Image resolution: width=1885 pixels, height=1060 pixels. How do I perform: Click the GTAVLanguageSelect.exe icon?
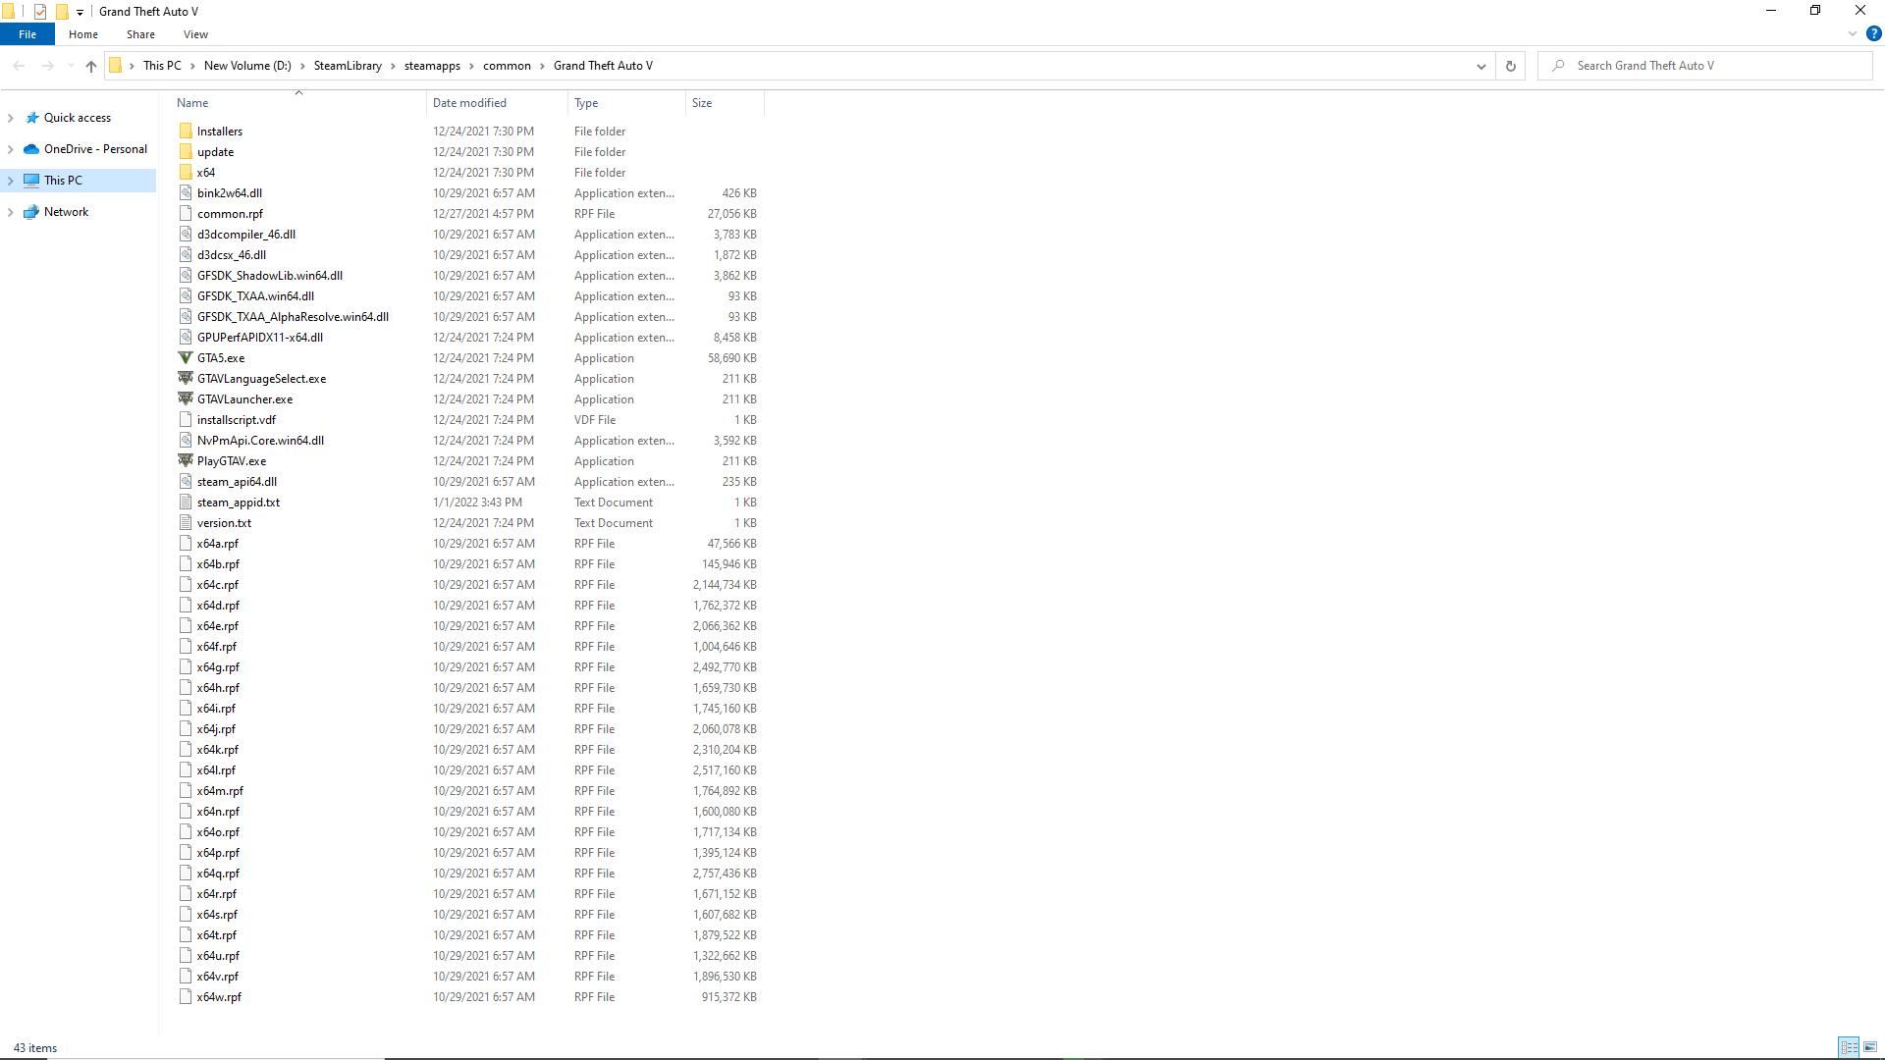pyautogui.click(x=186, y=379)
